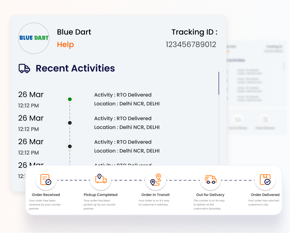Click the Out for Delivery van icon
This screenshot has width=290, height=233.
click(210, 180)
